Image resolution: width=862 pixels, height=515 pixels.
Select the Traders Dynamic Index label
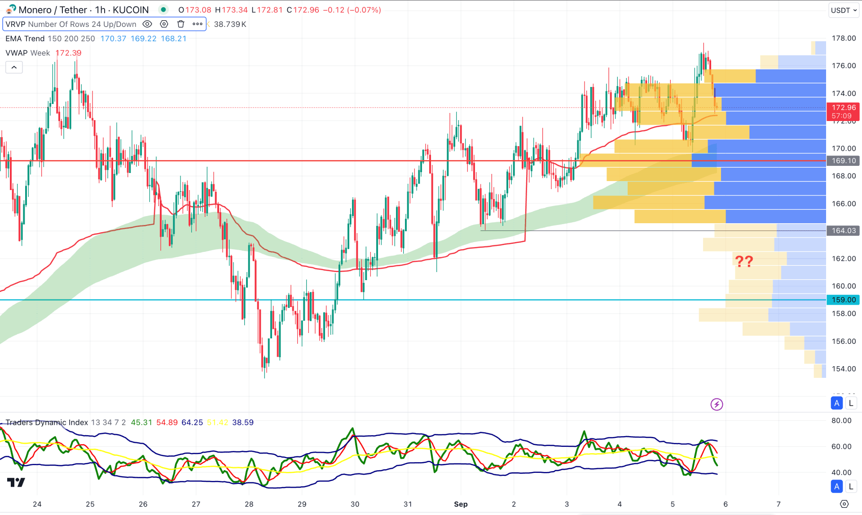point(47,422)
